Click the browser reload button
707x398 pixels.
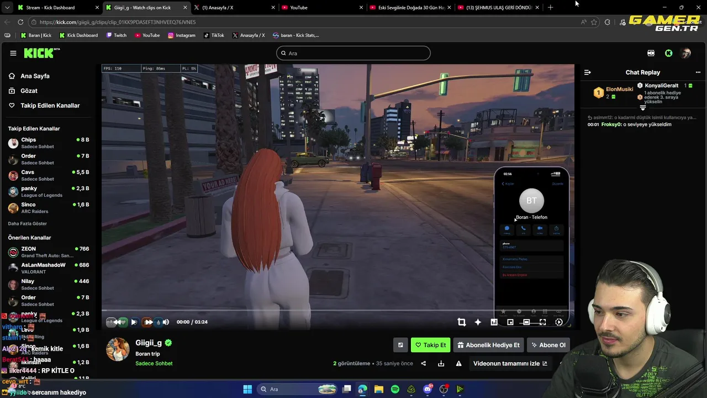click(x=20, y=22)
